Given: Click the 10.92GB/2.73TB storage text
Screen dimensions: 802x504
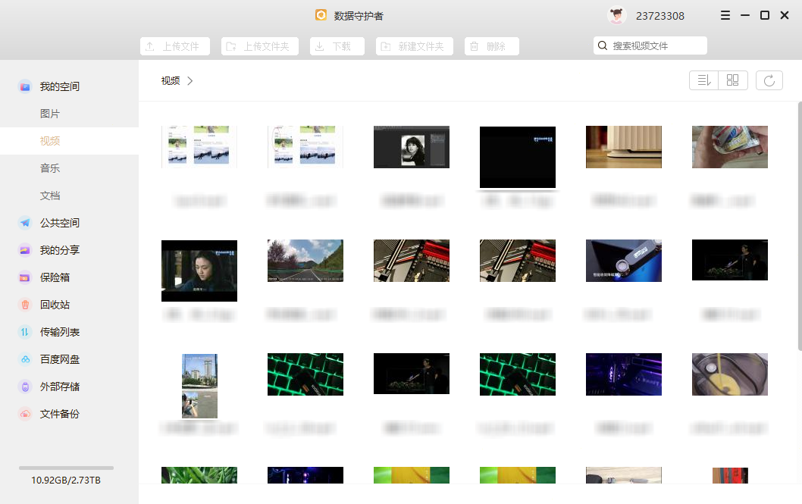Looking at the screenshot, I should (x=66, y=480).
